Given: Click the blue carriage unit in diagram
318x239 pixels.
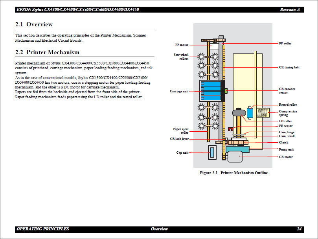Looking at the screenshot, I should (210, 91).
